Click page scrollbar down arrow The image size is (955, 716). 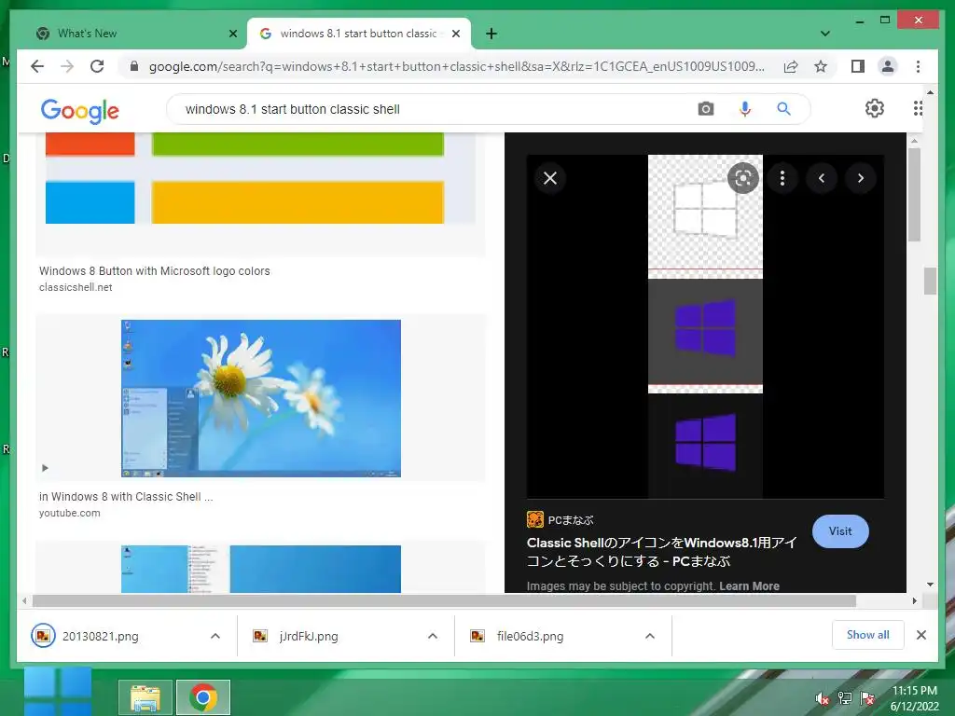(930, 585)
